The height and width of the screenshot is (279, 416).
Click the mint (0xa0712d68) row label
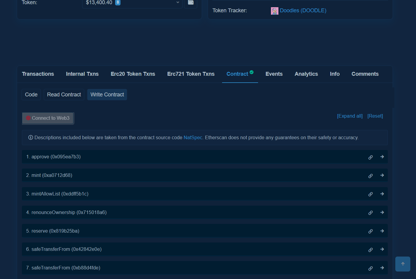tap(49, 175)
